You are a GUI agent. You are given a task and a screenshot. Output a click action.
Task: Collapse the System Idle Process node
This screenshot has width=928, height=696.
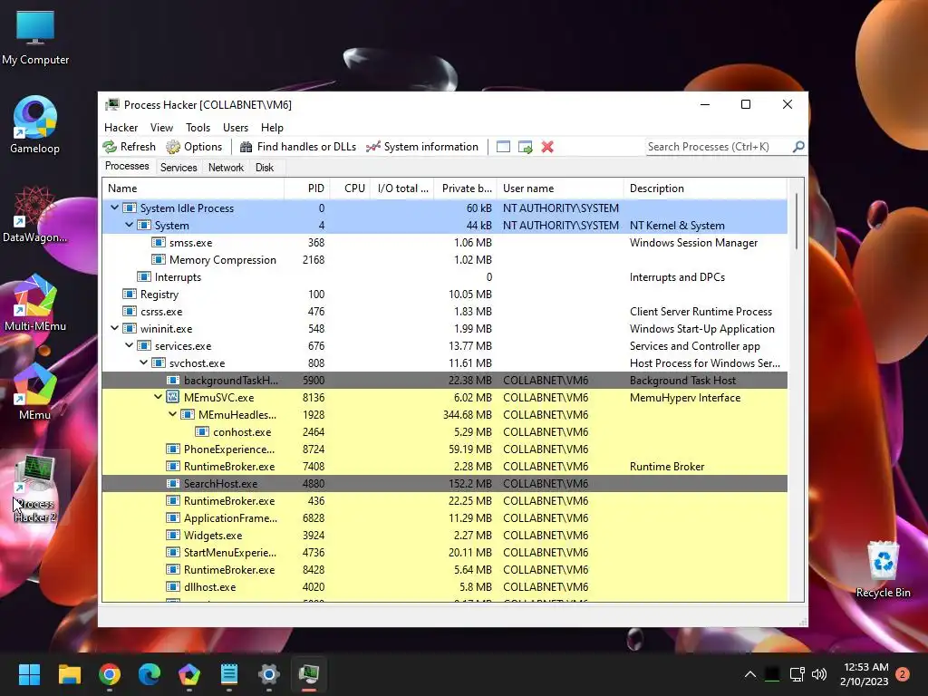coord(115,208)
